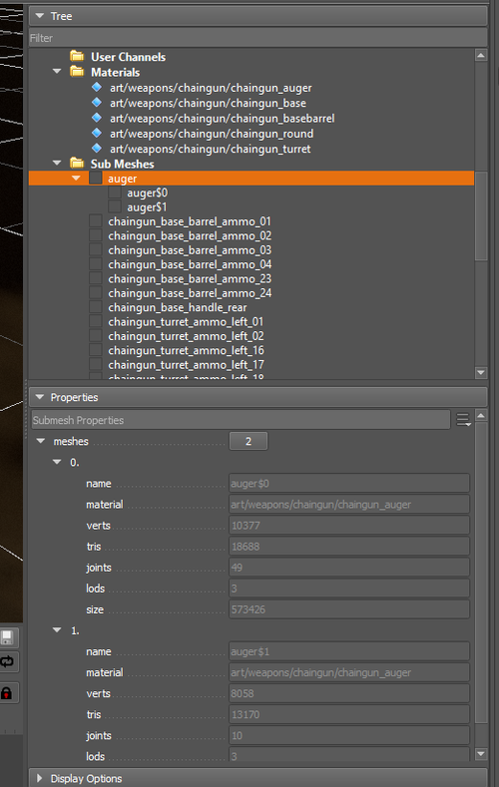Enable chaingun_base_barrel_ammo_03 checkbox
Viewport: 499px width, 787px height.
click(x=96, y=249)
